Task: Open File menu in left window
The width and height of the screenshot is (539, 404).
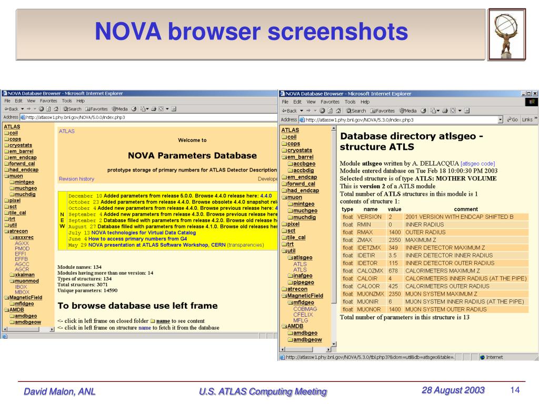Action: coord(7,101)
